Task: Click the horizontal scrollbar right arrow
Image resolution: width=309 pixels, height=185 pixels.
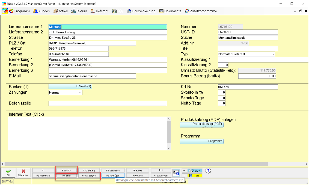Action: click(306, 164)
